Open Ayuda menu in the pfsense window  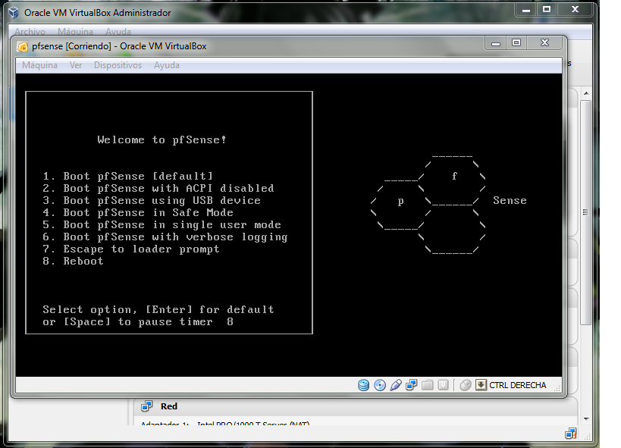pos(167,65)
